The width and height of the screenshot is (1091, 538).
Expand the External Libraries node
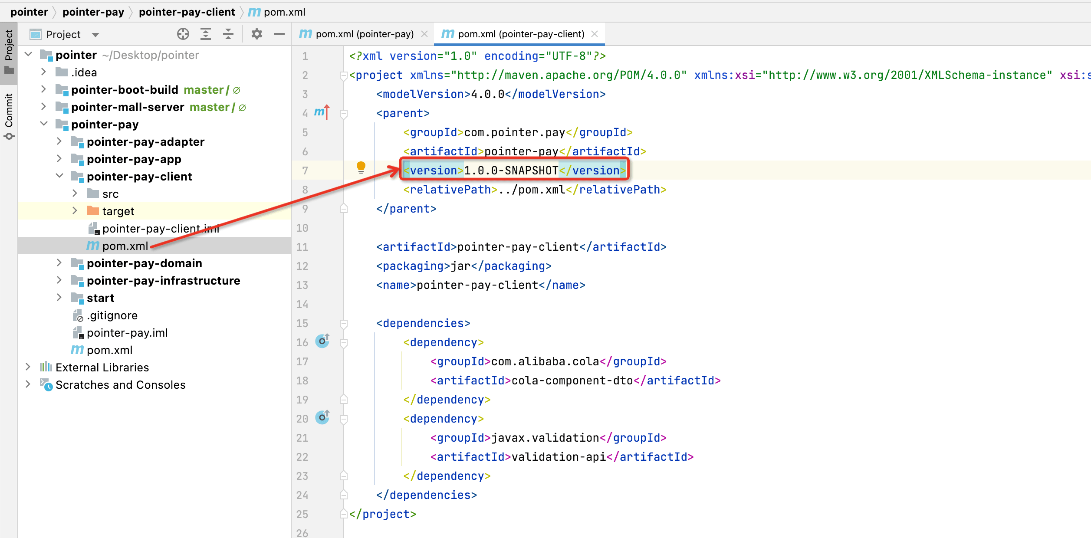tap(28, 367)
